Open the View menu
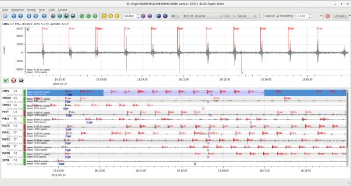 (x=5, y=10)
